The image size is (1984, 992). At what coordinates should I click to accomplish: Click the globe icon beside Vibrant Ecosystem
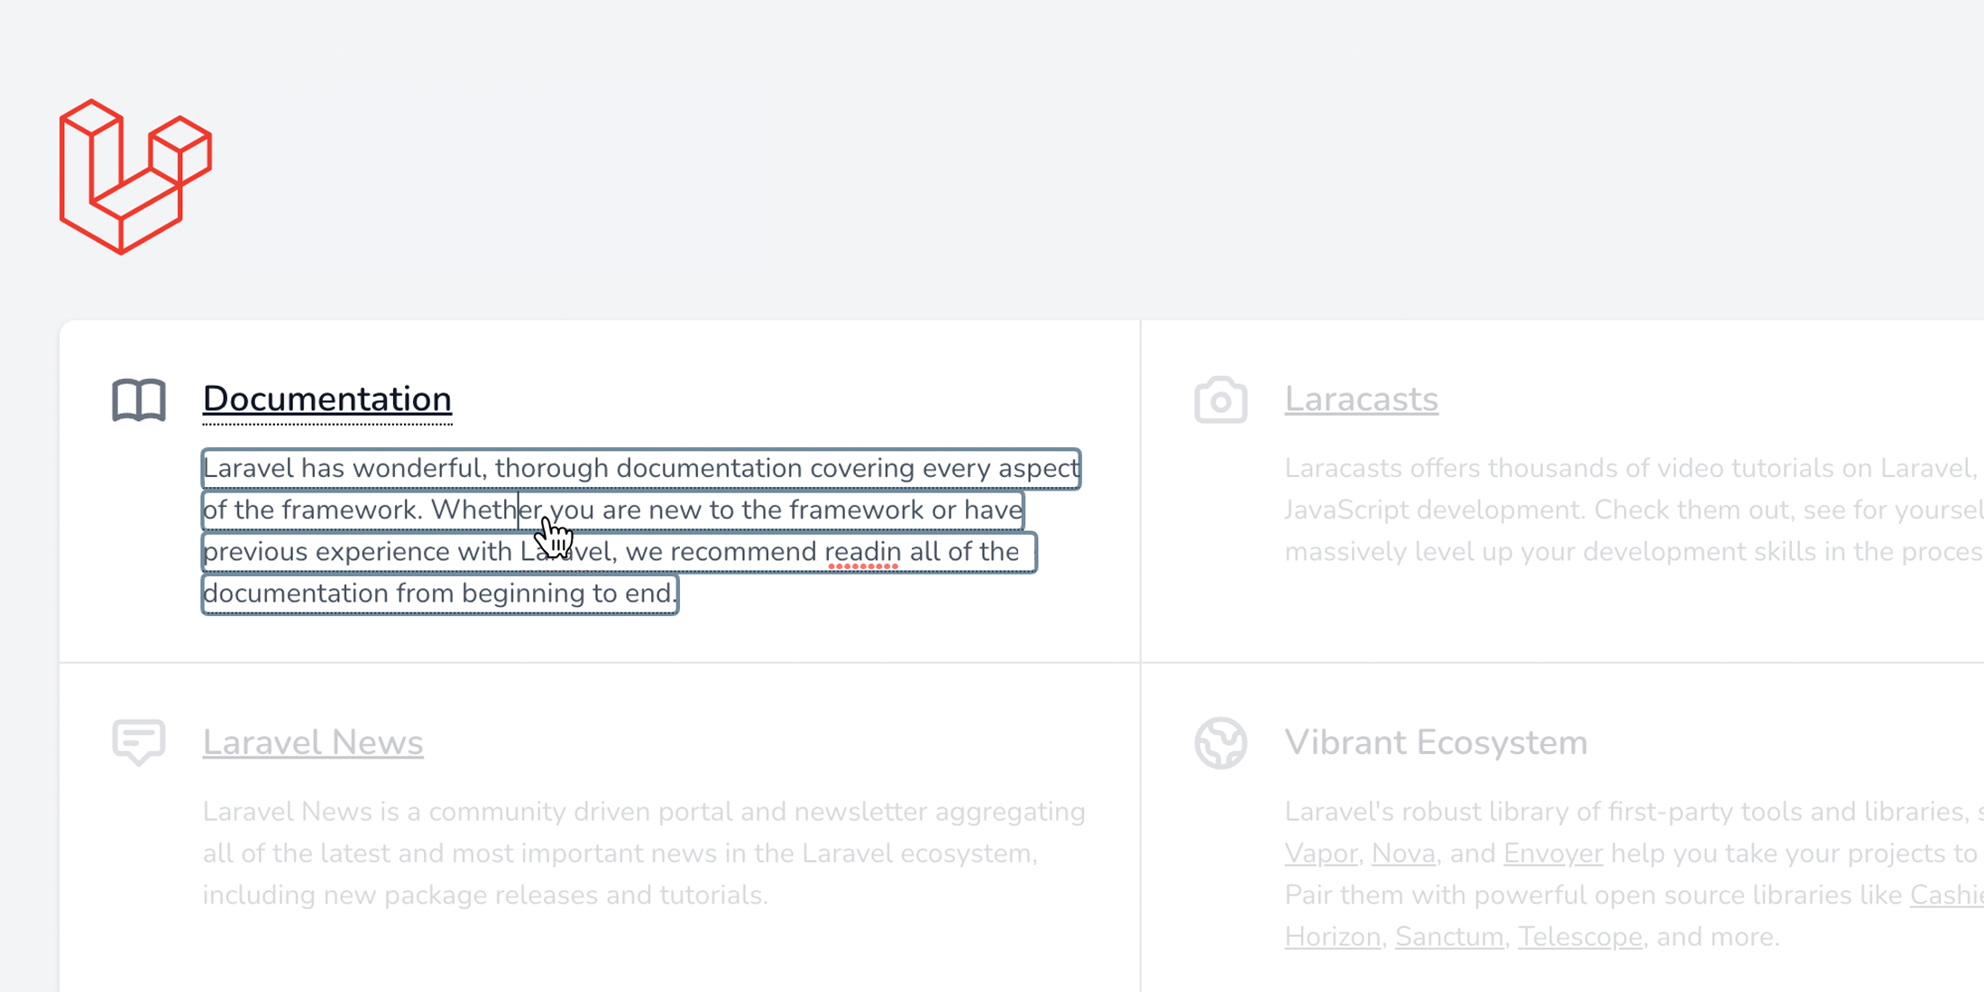(1221, 742)
